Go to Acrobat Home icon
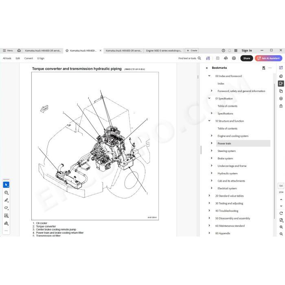Viewport: 285px width, 285px height. pos(19,50)
